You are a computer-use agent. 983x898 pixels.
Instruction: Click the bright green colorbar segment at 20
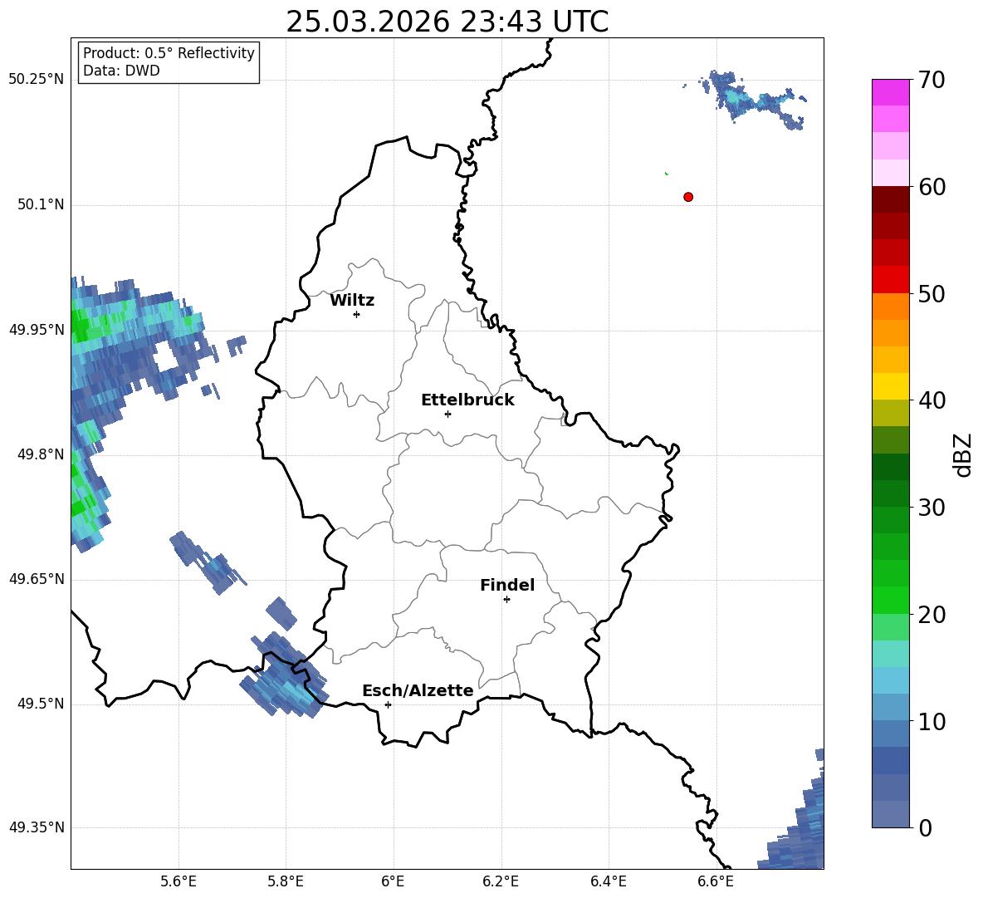tap(890, 600)
